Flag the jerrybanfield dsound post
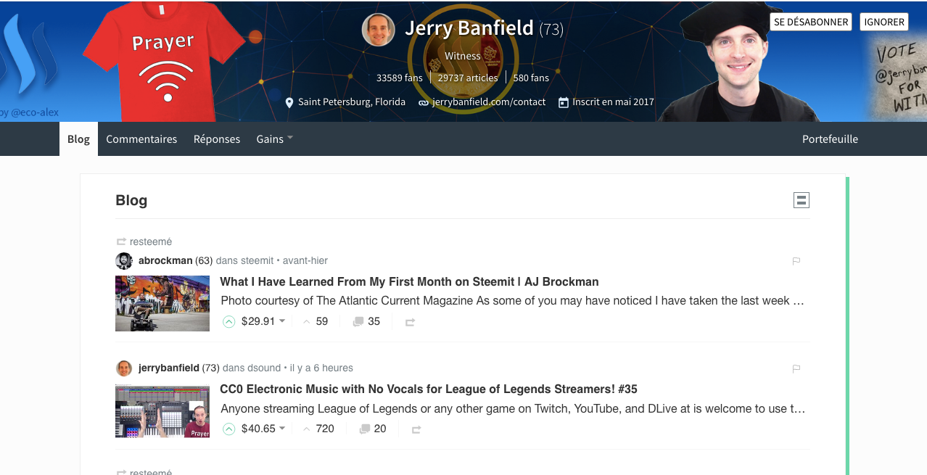The width and height of the screenshot is (927, 475). coord(796,368)
